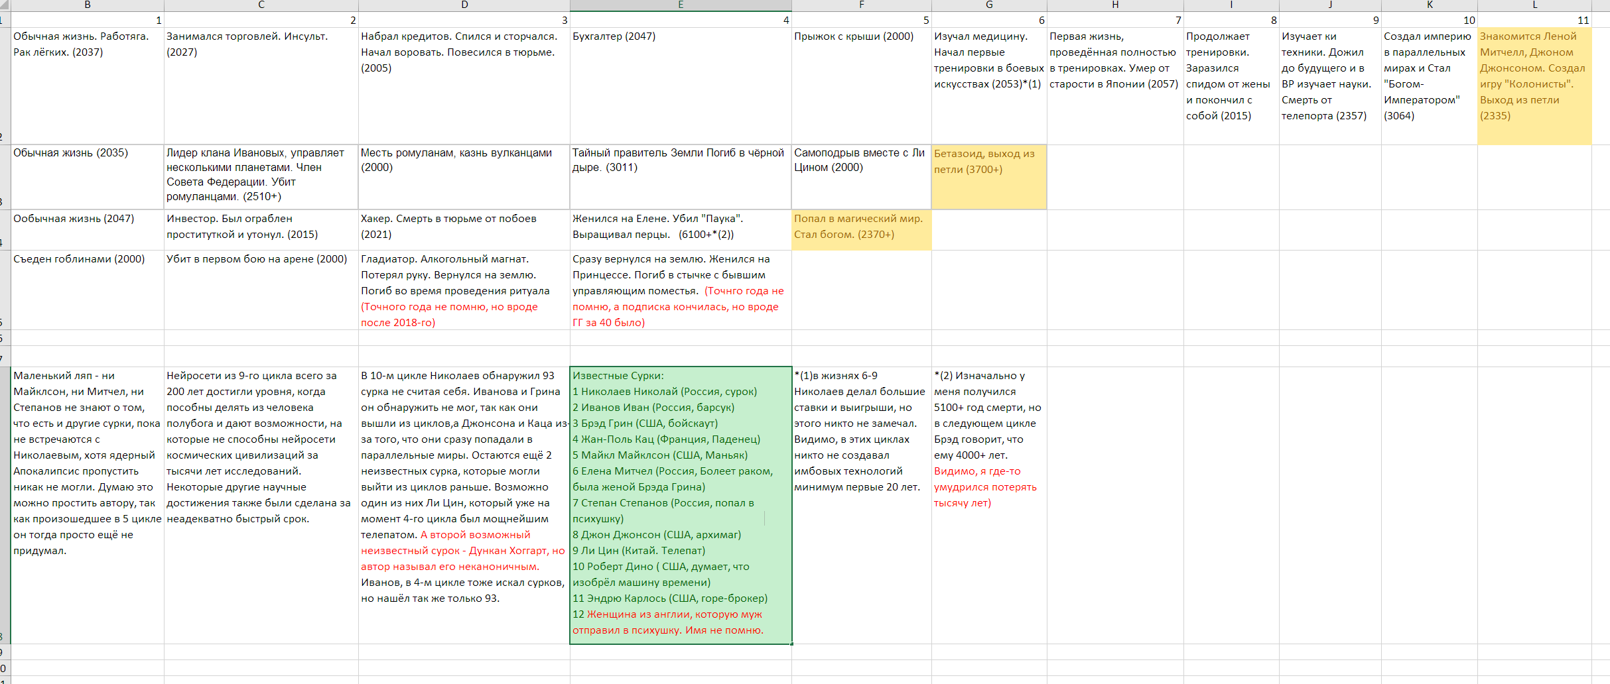The height and width of the screenshot is (684, 1610).
Task: Click cell beginning "Изучает ки техники"
Action: [x=1330, y=86]
